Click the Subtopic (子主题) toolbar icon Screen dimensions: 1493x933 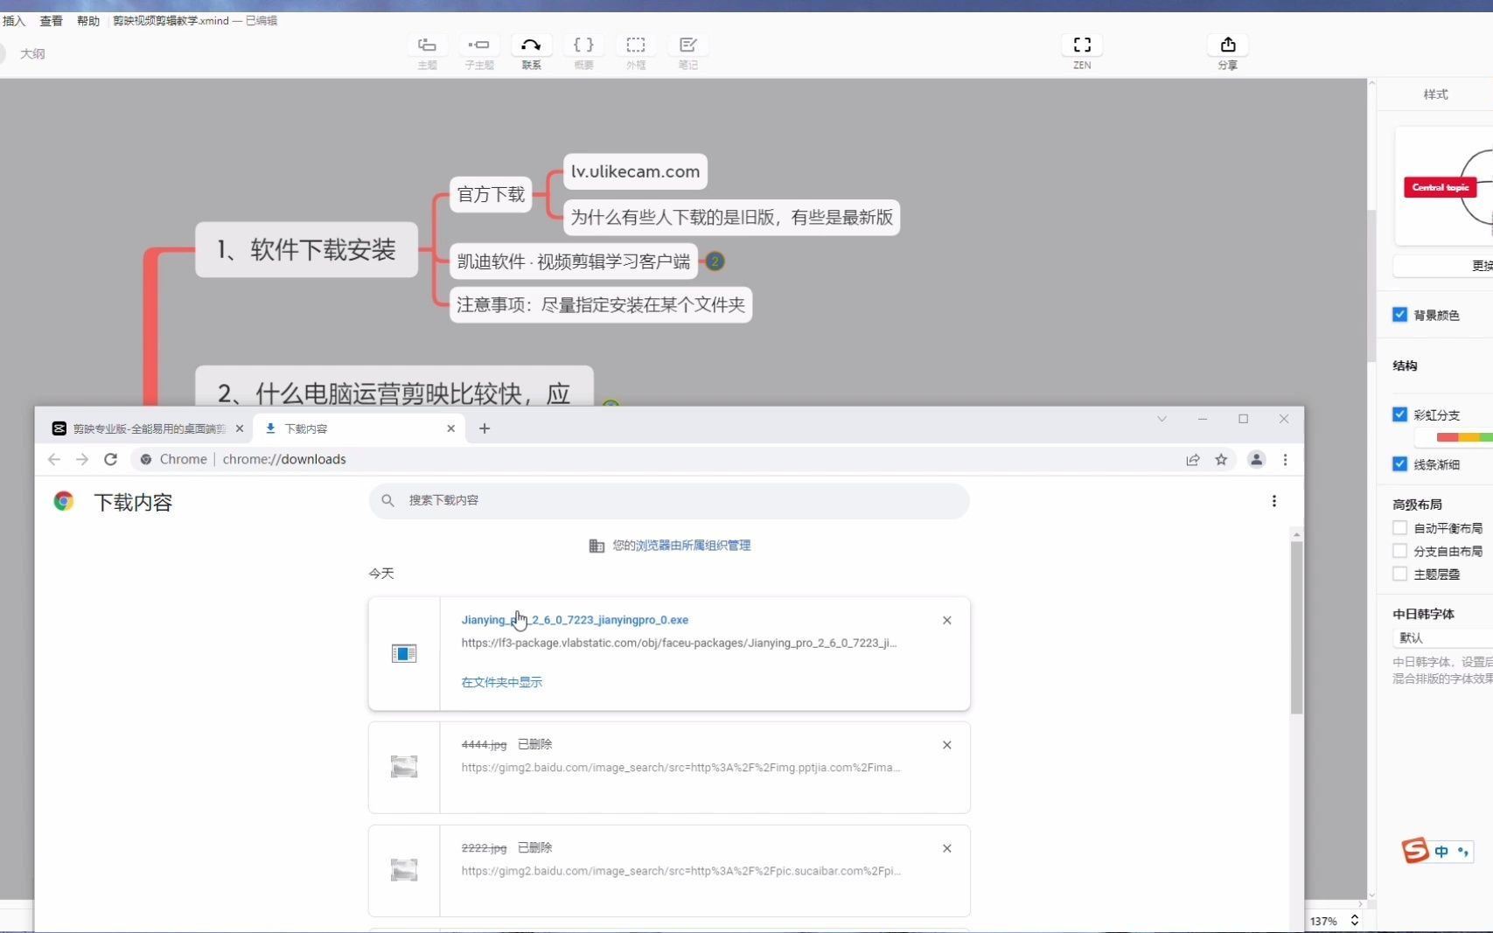478,45
